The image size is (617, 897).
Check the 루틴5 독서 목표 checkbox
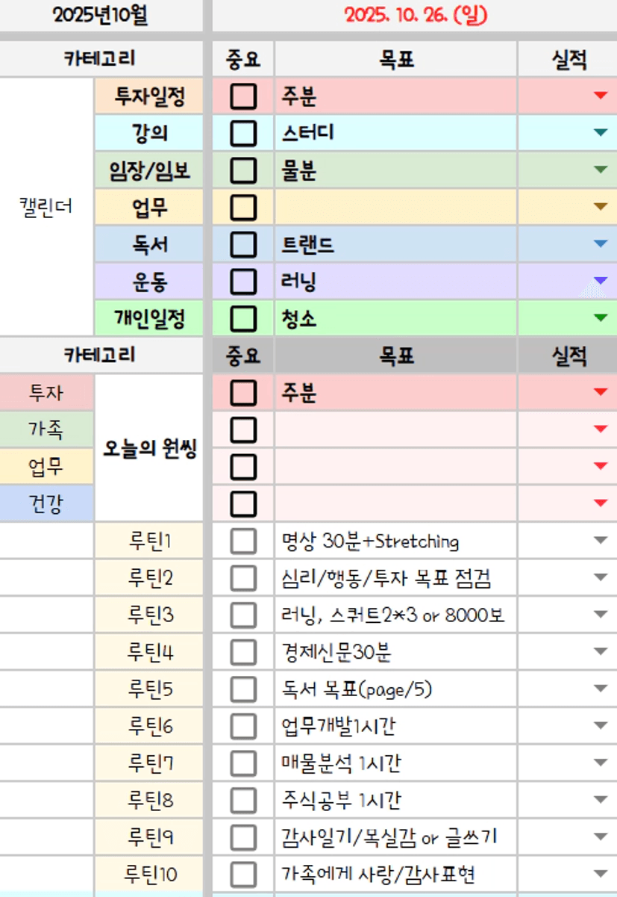(x=243, y=689)
